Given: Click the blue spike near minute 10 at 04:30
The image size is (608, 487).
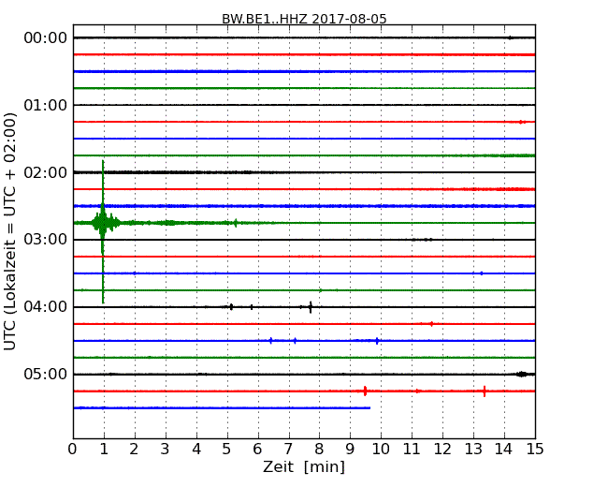Looking at the screenshot, I should coord(377,341).
